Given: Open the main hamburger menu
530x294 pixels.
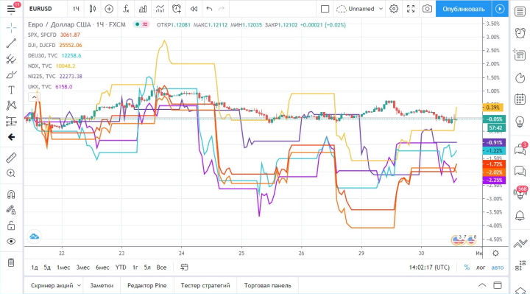Looking at the screenshot, I should tap(11, 9).
